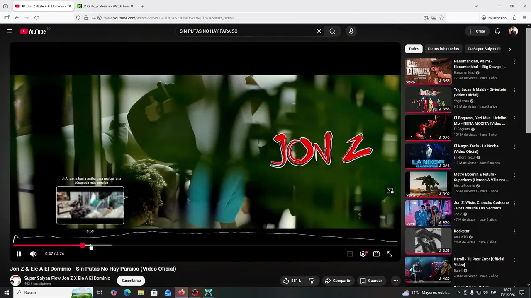Reload the page

(37, 18)
